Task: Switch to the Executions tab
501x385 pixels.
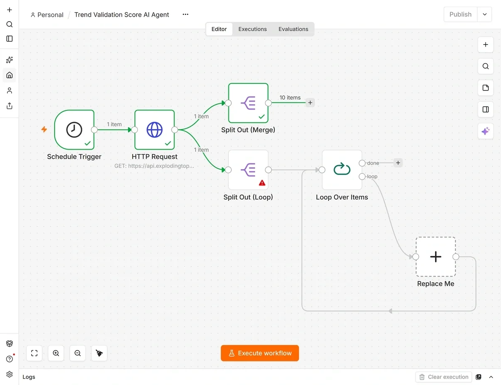Action: (x=253, y=29)
